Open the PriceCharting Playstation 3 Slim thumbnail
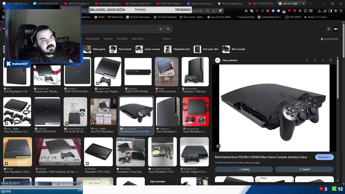 (x=195, y=72)
